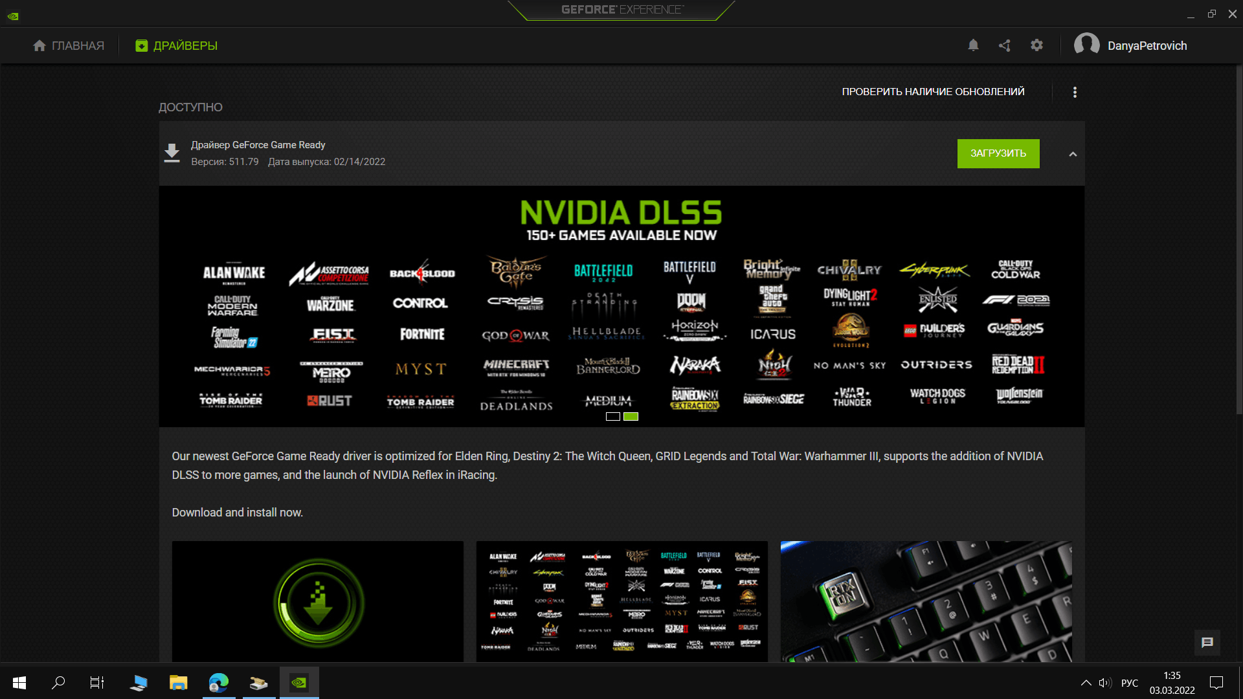Screen dimensions: 1243x699
Task: Open the Windows Action Center icon
Action: (x=1216, y=683)
